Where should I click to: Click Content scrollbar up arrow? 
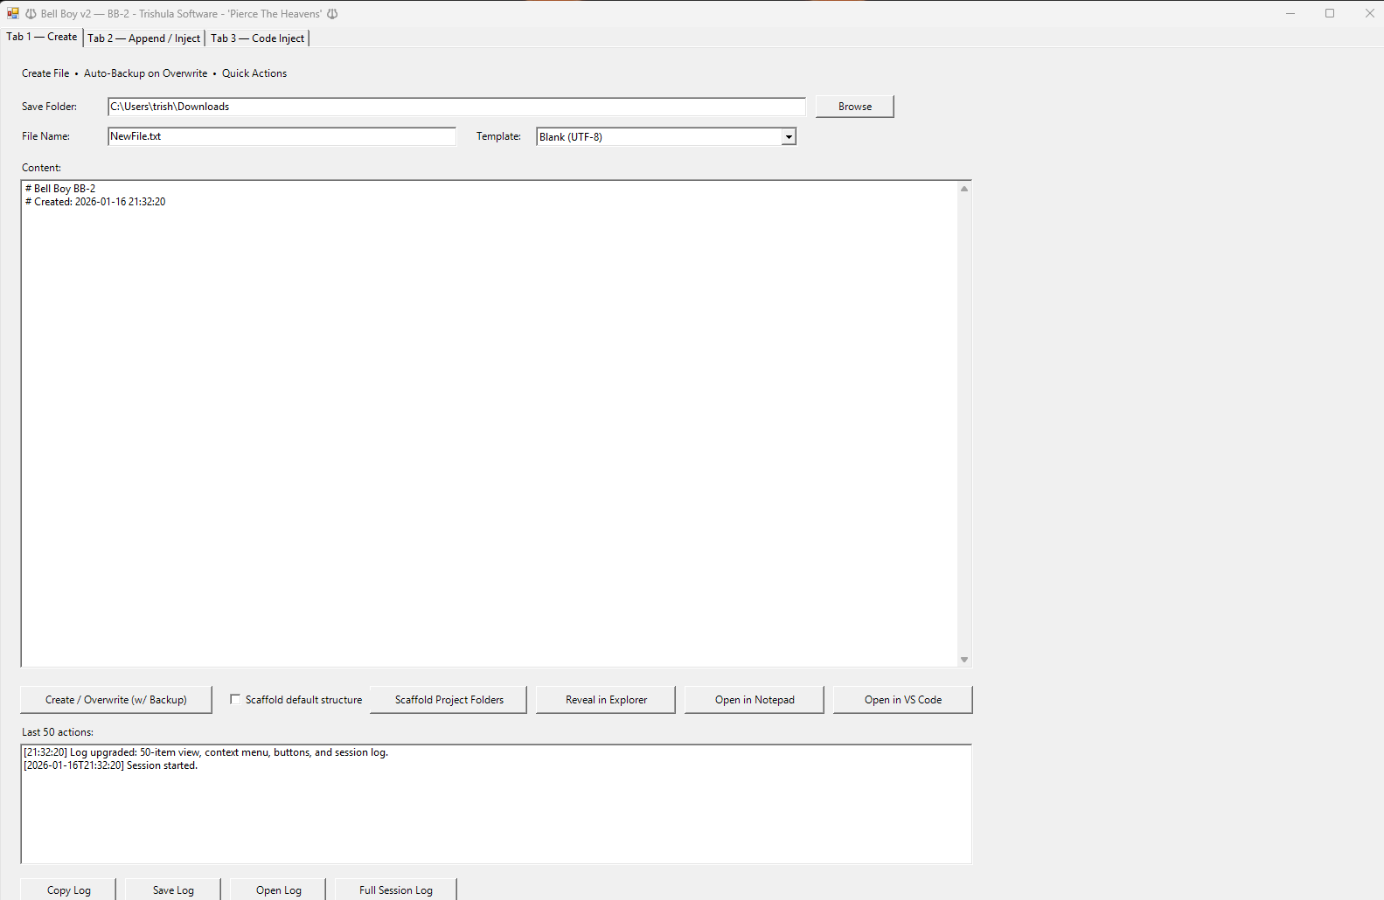(x=964, y=189)
